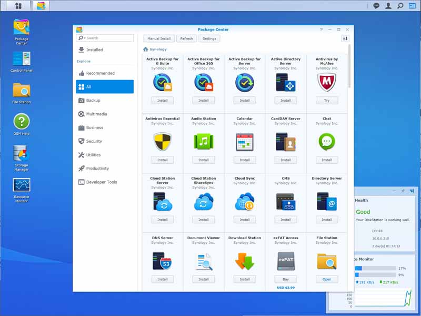421x316 pixels.
Task: Open user account options icon
Action: (x=388, y=6)
